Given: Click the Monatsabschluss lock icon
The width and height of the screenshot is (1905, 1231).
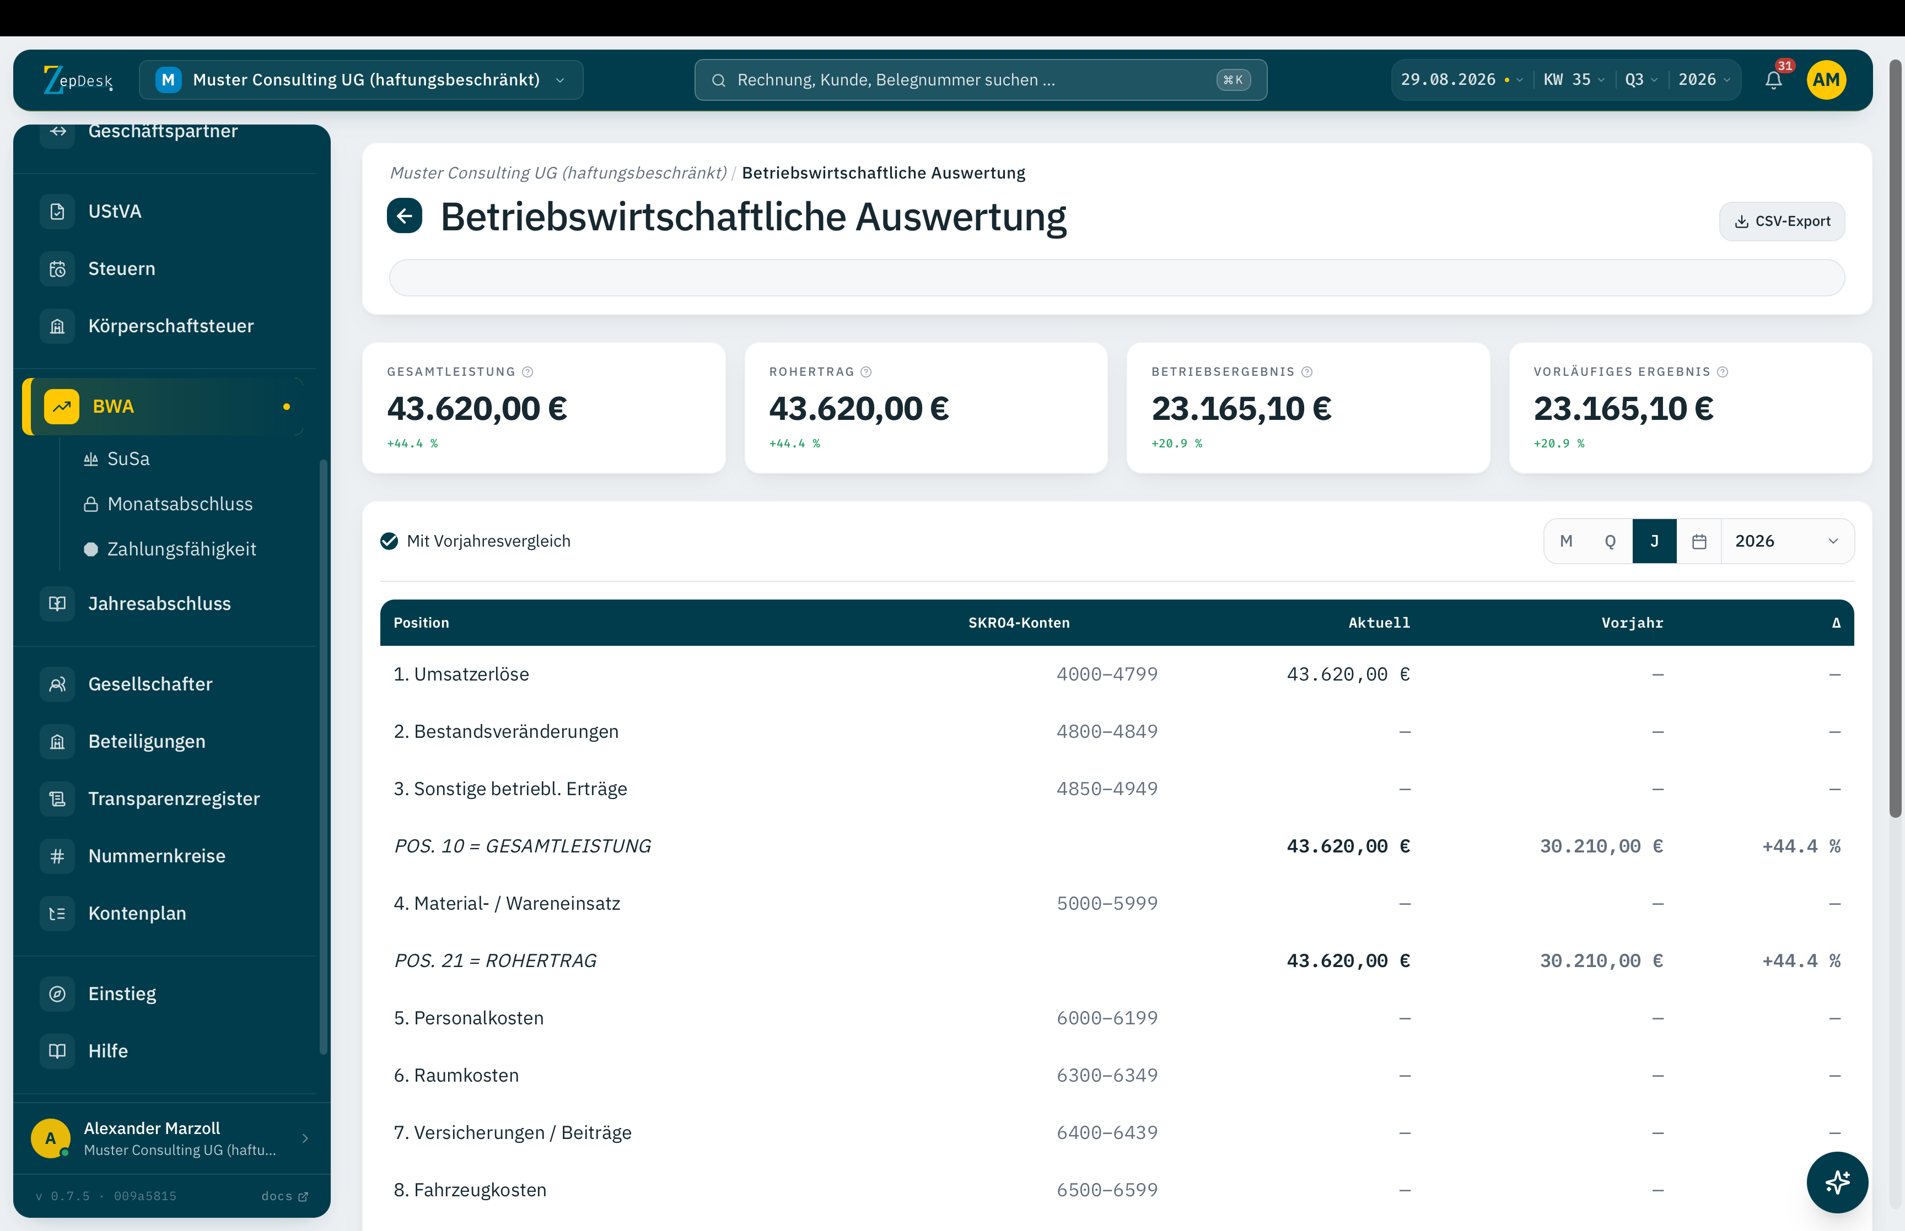Looking at the screenshot, I should 91,504.
